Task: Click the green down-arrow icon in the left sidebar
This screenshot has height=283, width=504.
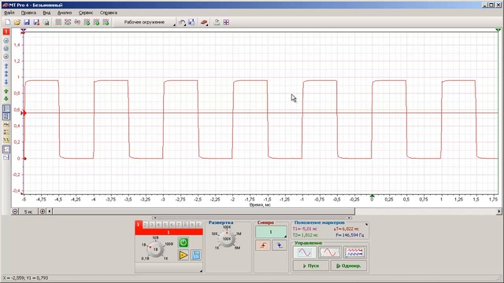Action: (6, 99)
